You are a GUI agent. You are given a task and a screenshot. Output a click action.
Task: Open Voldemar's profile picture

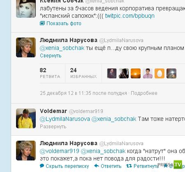[26, 118]
